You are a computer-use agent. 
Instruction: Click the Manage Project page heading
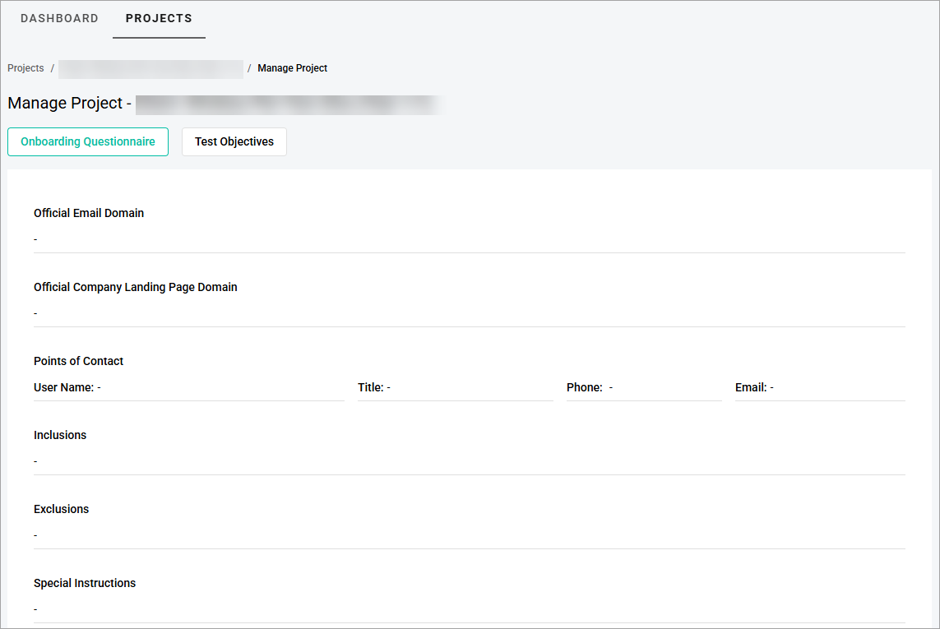coord(66,103)
